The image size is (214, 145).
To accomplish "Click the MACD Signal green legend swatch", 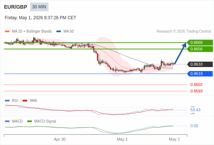I will click(x=29, y=121).
